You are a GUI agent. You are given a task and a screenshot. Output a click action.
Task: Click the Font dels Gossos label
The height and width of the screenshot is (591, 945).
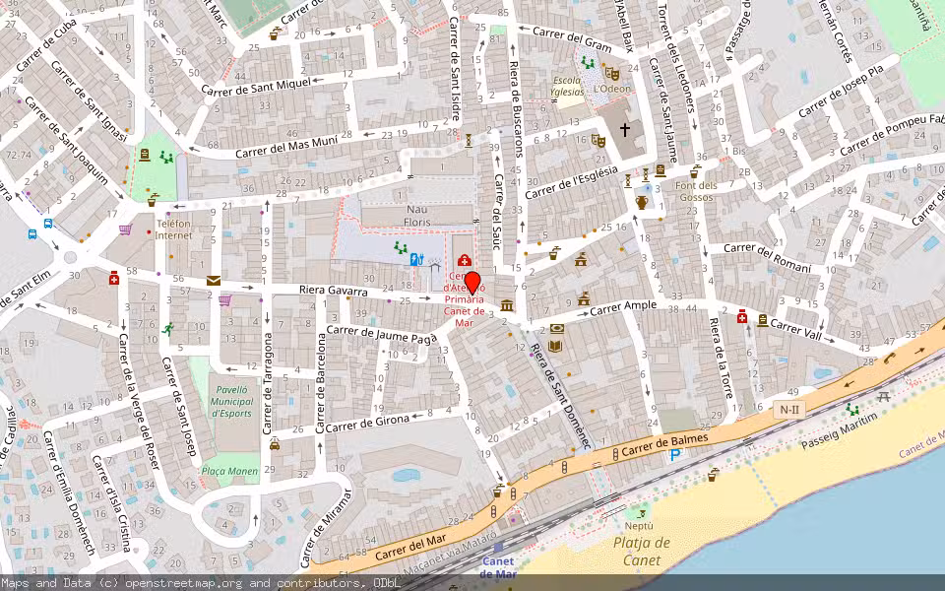tap(696, 191)
